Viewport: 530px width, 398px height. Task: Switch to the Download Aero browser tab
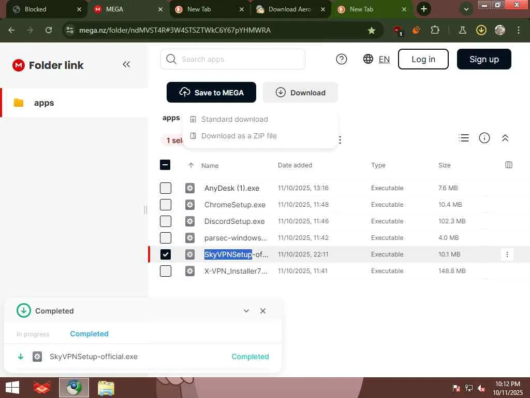pyautogui.click(x=291, y=9)
